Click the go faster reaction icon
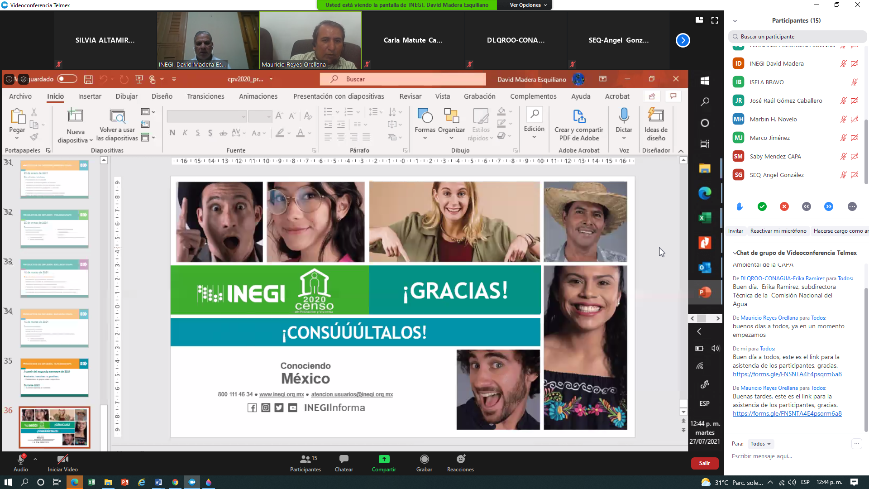 coord(829,206)
